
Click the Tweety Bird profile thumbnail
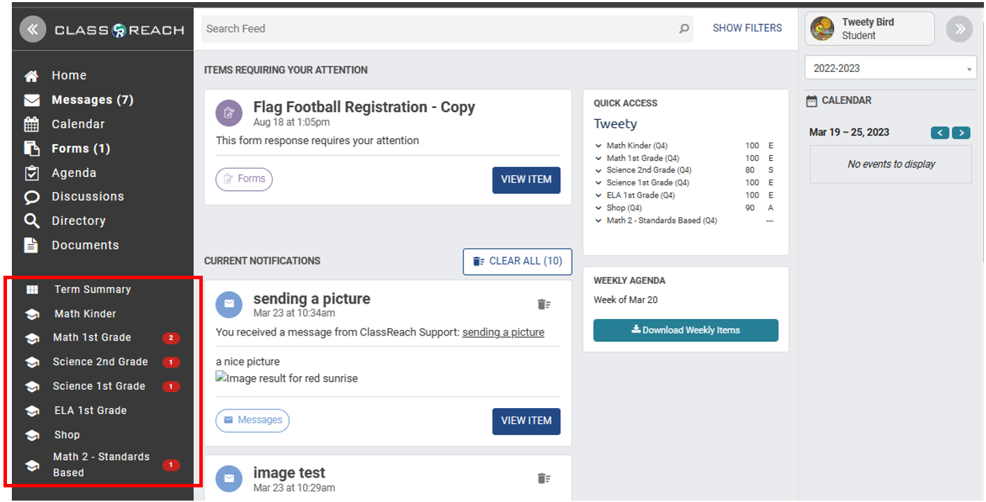[x=824, y=29]
